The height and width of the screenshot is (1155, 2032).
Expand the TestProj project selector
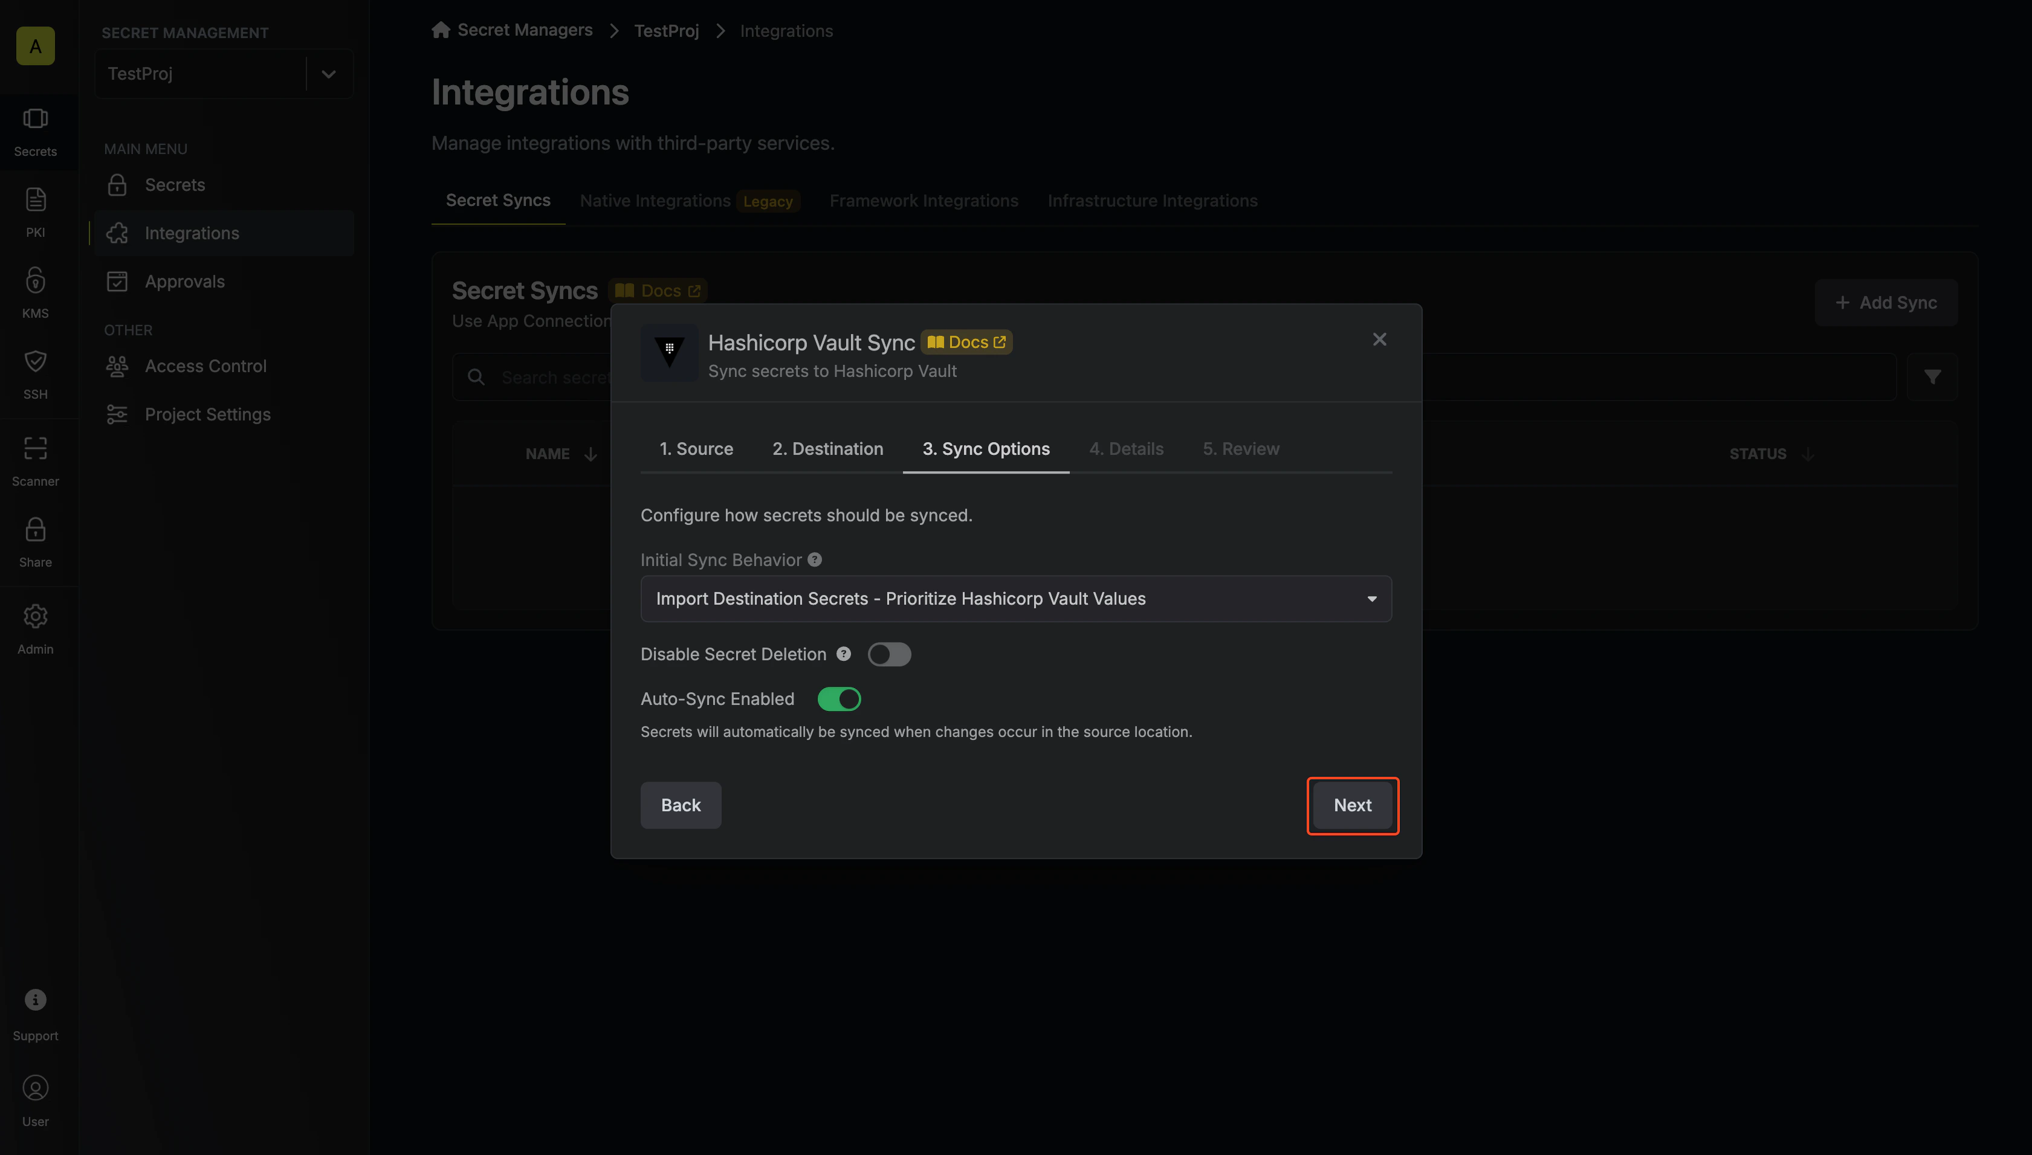[x=328, y=74]
